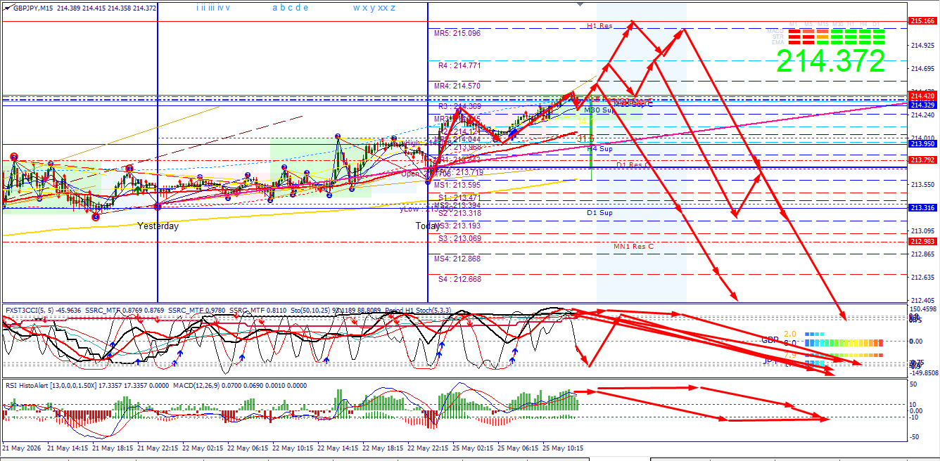
Task: Select the D1 Sup level label
Action: click(x=599, y=212)
